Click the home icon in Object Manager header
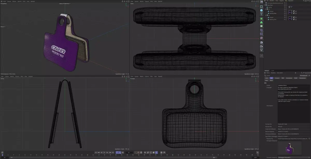The image size is (311, 159). pyautogui.click(x=306, y=1)
